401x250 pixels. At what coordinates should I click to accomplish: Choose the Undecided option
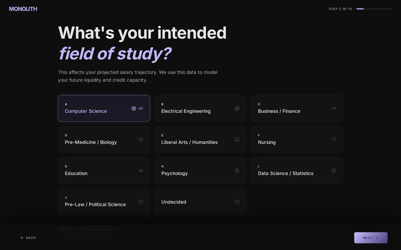[200, 202]
